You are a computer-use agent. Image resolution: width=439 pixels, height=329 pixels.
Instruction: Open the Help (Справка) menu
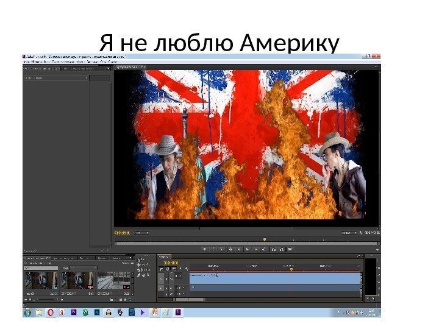click(x=113, y=62)
